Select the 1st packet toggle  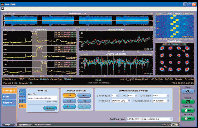69,95
